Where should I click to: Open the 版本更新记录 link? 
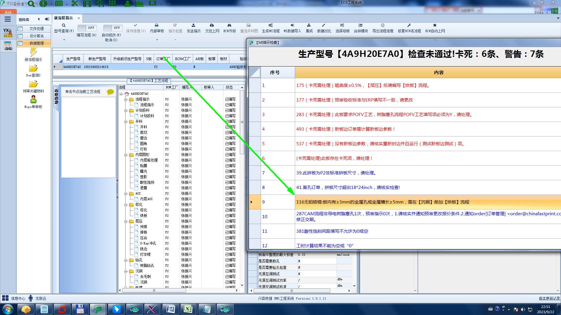549,298
